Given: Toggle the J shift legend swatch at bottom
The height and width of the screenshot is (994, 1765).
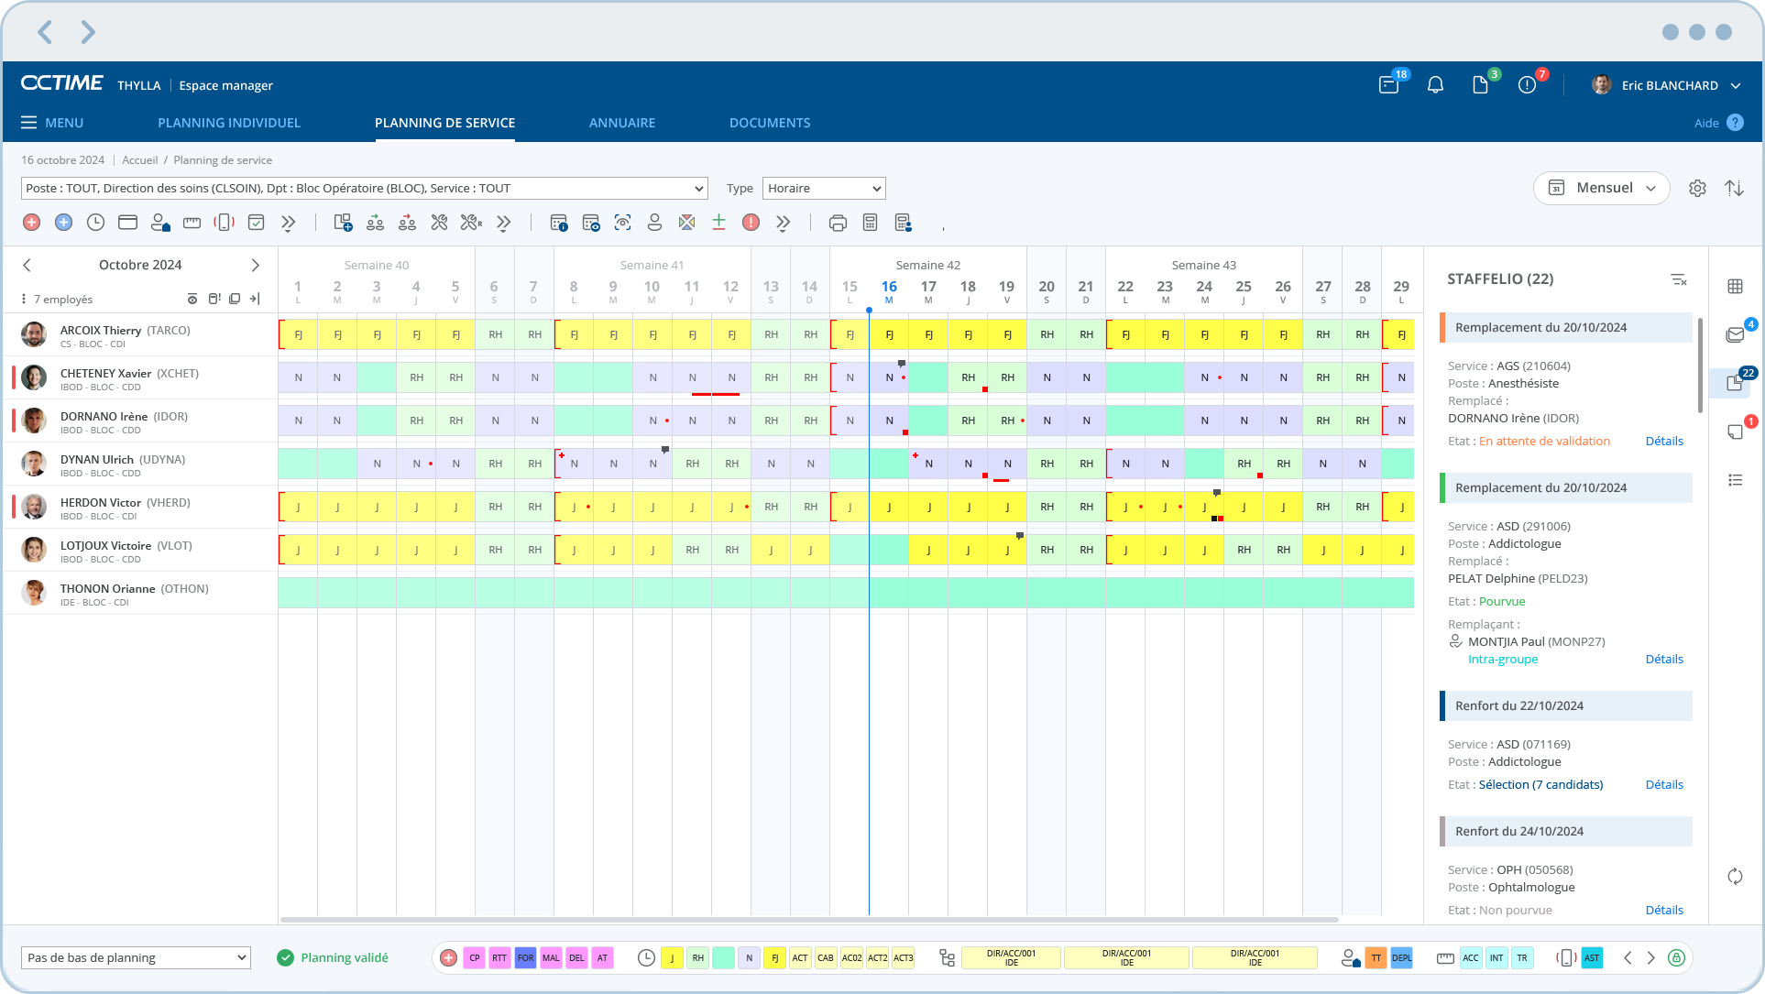Looking at the screenshot, I should click(673, 957).
